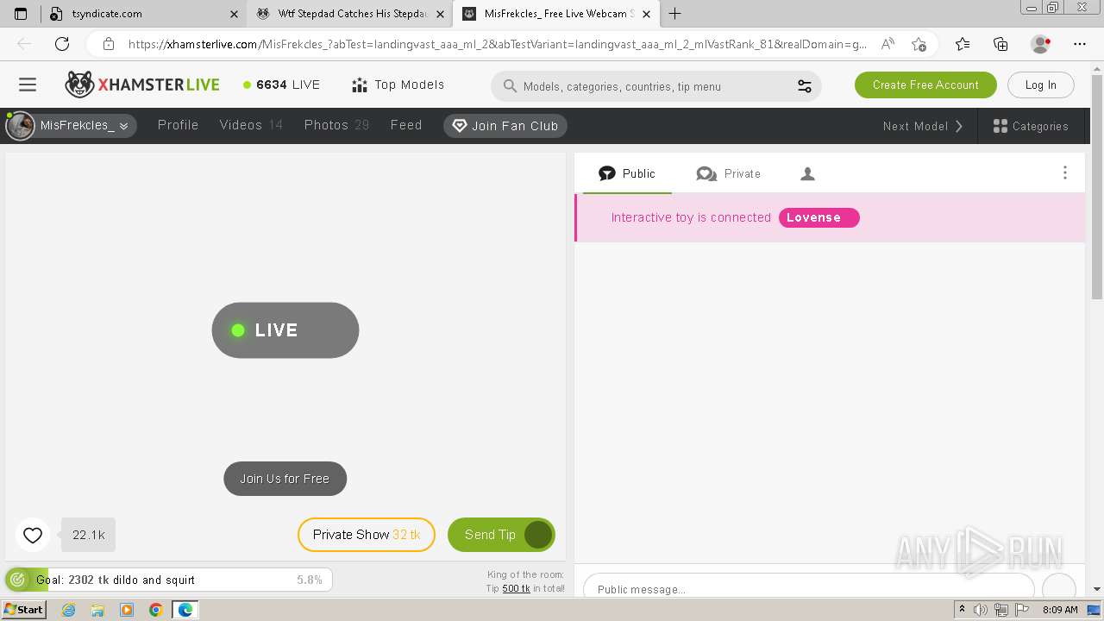Expand the MisFrekcles_ model dropdown
Viewport: 1104px width, 621px height.
pos(72,126)
